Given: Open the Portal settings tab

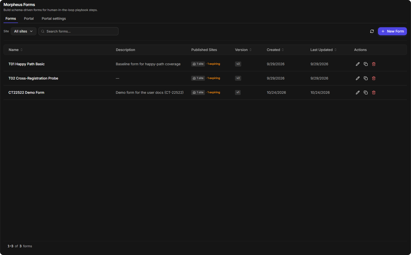Looking at the screenshot, I should point(54,18).
